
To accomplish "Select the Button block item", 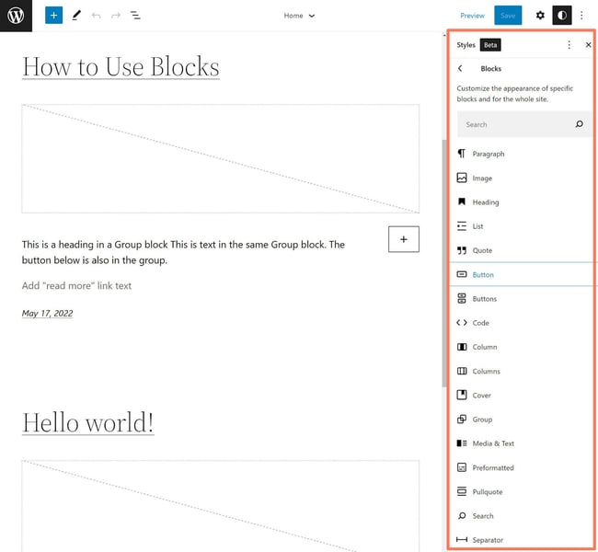I will 483,274.
